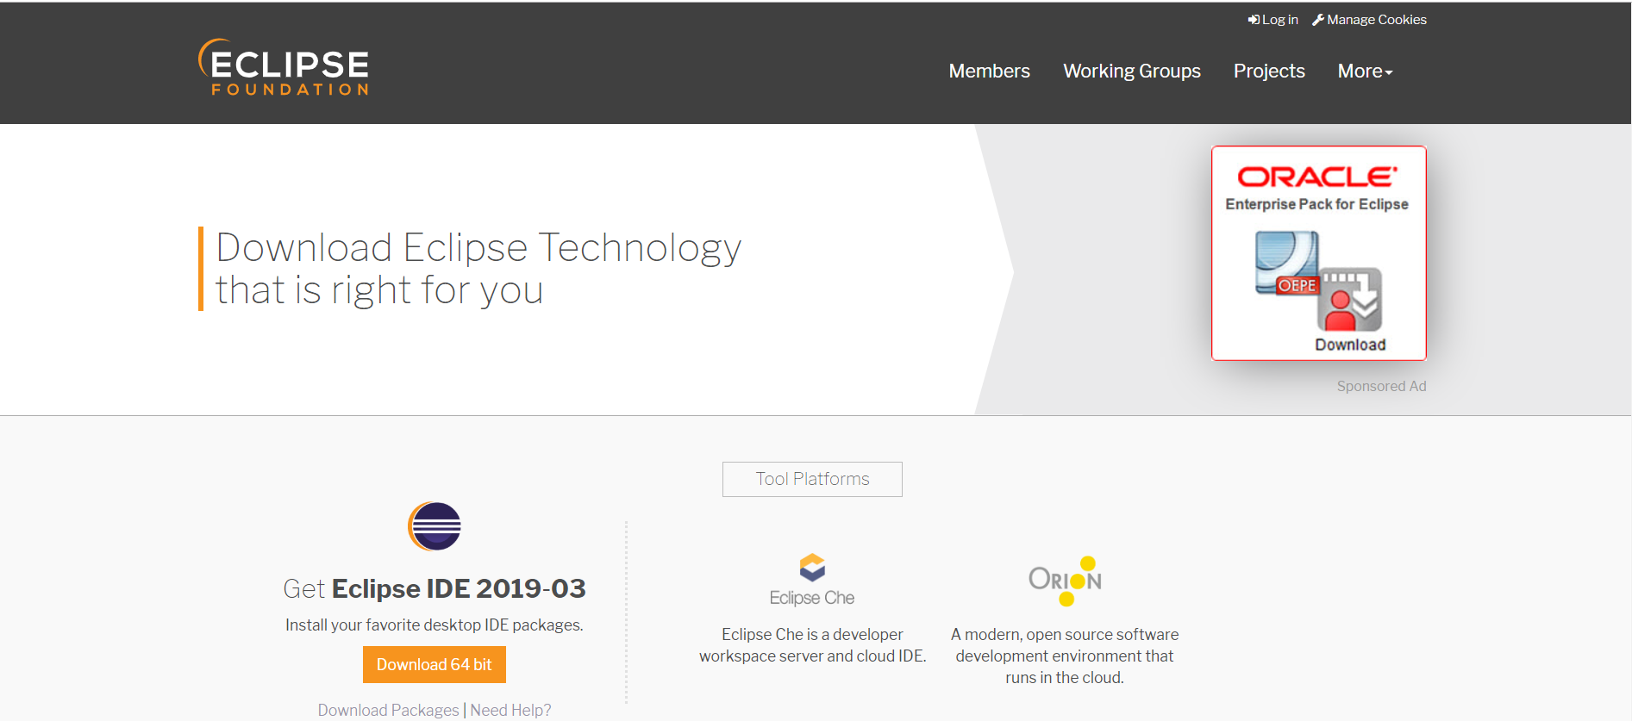Click the Eclipse Che description text
Viewport: 1632px width, 721px height.
point(812,645)
